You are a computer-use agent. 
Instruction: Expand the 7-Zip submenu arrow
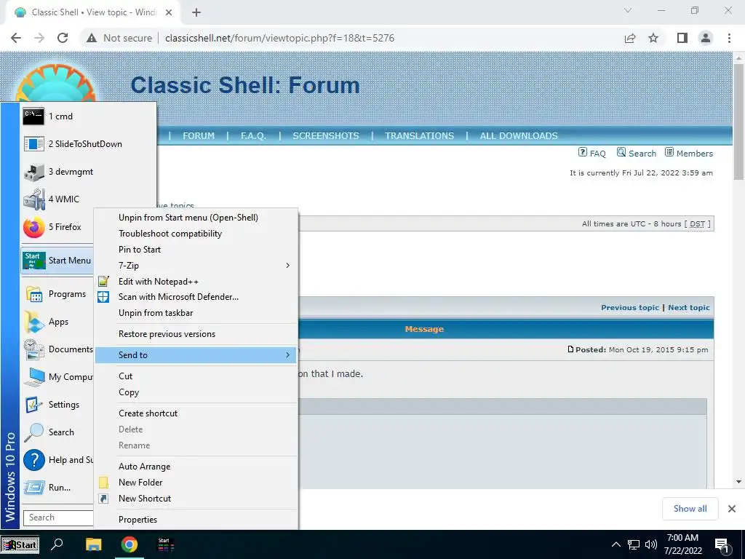point(287,265)
